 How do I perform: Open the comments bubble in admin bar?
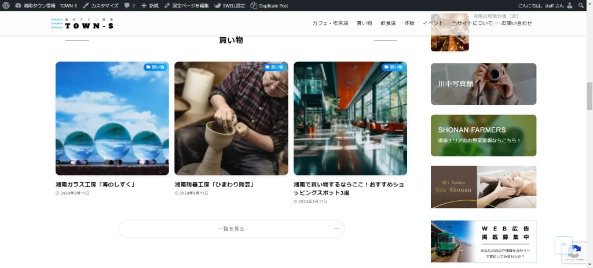[x=129, y=6]
